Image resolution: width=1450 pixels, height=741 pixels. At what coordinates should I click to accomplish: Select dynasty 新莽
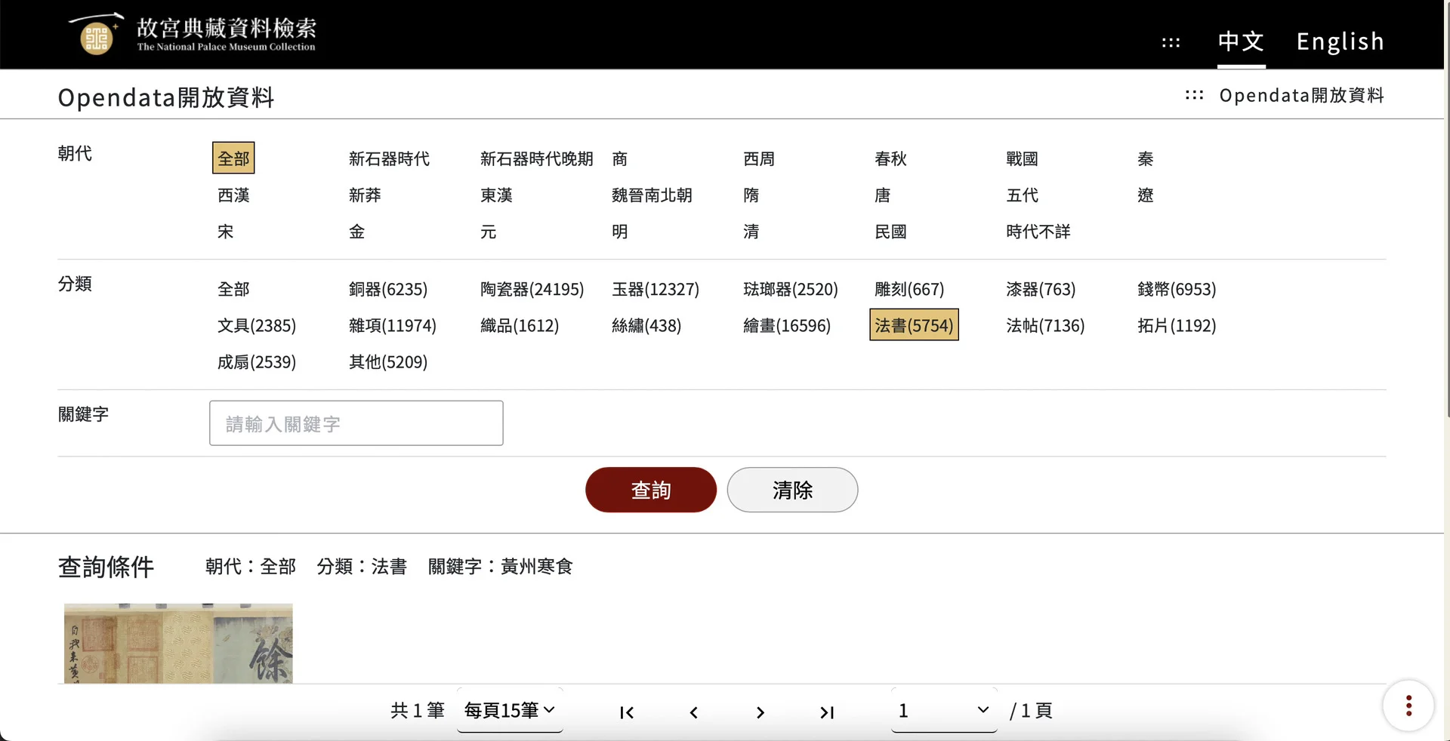[x=365, y=195]
